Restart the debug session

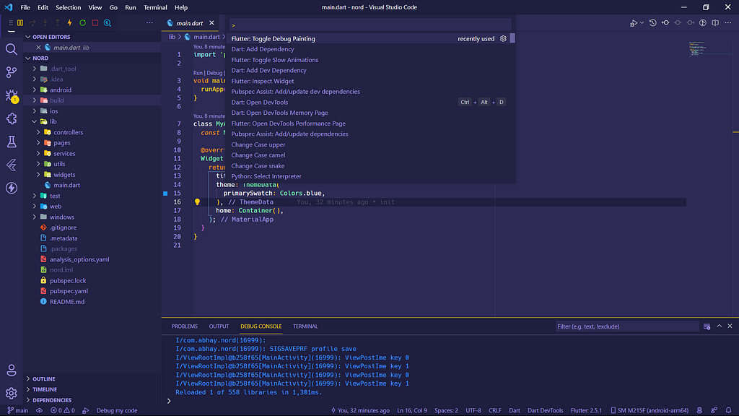pos(82,22)
